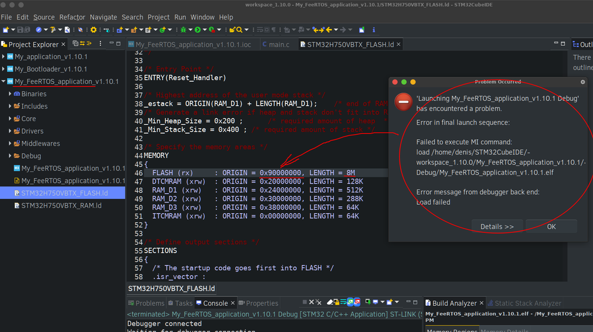Click the Terminate icon in Console toolbar
Viewport: 593px width, 332px height.
pyautogui.click(x=305, y=302)
